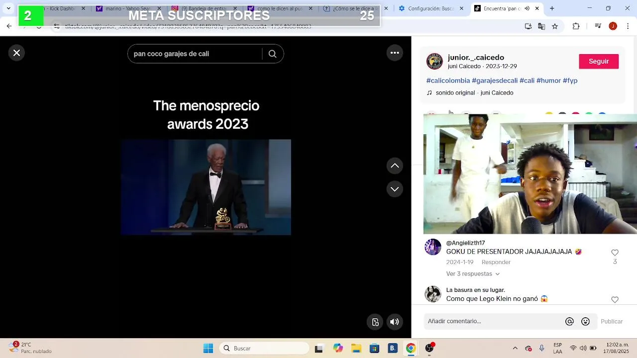Open the floating mini player

pyautogui.click(x=376, y=322)
